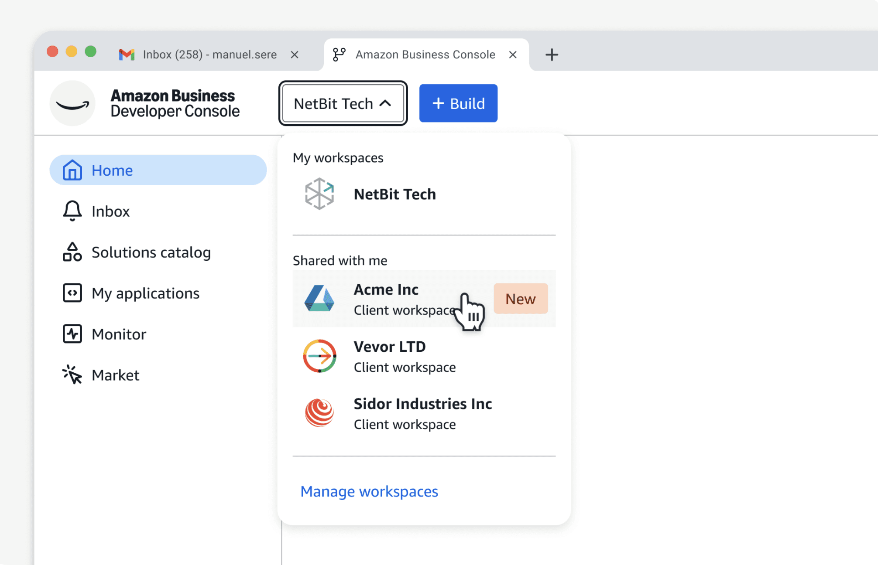This screenshot has width=878, height=565.
Task: Click the Acme Inc triangle logo
Action: (x=319, y=299)
